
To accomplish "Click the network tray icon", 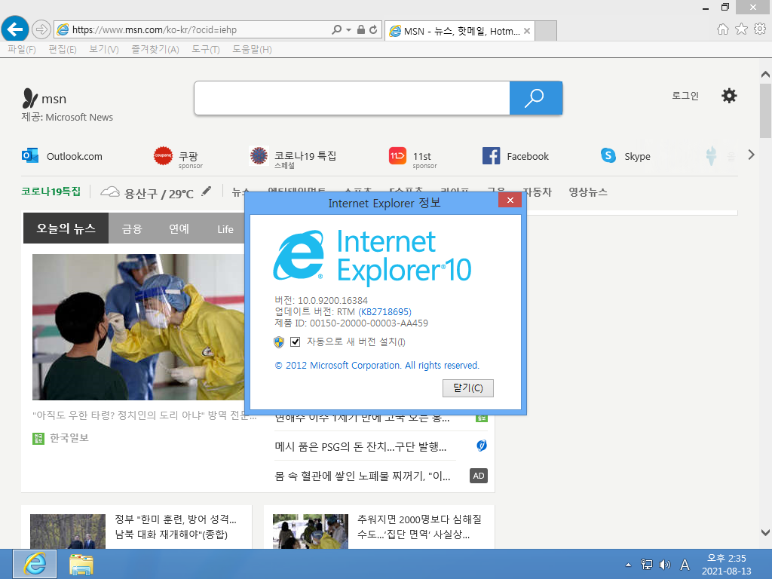I will 646,565.
